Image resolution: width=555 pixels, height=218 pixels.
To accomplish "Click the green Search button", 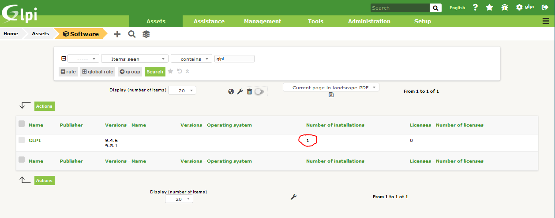I will click(x=155, y=72).
